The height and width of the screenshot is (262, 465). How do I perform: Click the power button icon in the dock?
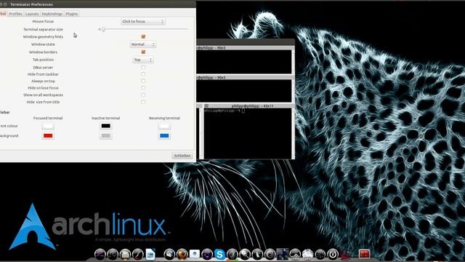333,255
